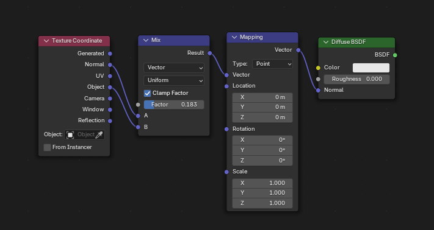The width and height of the screenshot is (434, 230).
Task: Click the Generated output socket
Action: [110, 54]
